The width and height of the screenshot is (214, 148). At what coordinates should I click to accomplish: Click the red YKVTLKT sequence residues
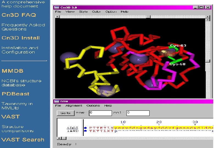pos(102,131)
